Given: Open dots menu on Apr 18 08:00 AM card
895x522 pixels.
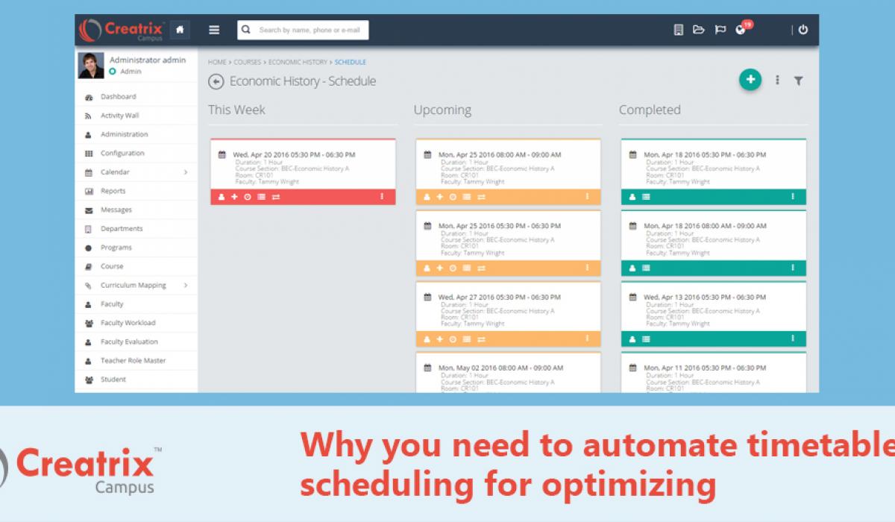Looking at the screenshot, I should click(793, 268).
